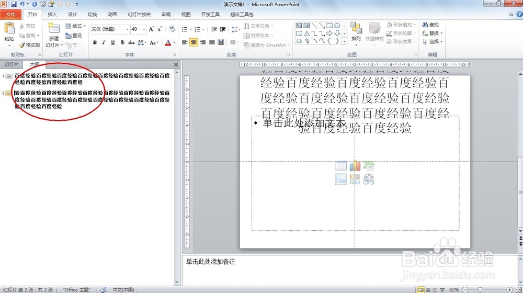The image size is (523, 293).
Task: Open the File (文件) tab
Action: point(10,14)
